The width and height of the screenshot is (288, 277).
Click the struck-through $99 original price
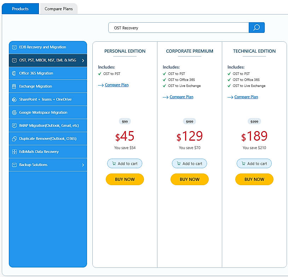click(125, 122)
